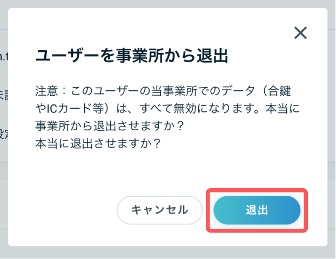Click the text 事業所から退出させますか？

point(110,125)
